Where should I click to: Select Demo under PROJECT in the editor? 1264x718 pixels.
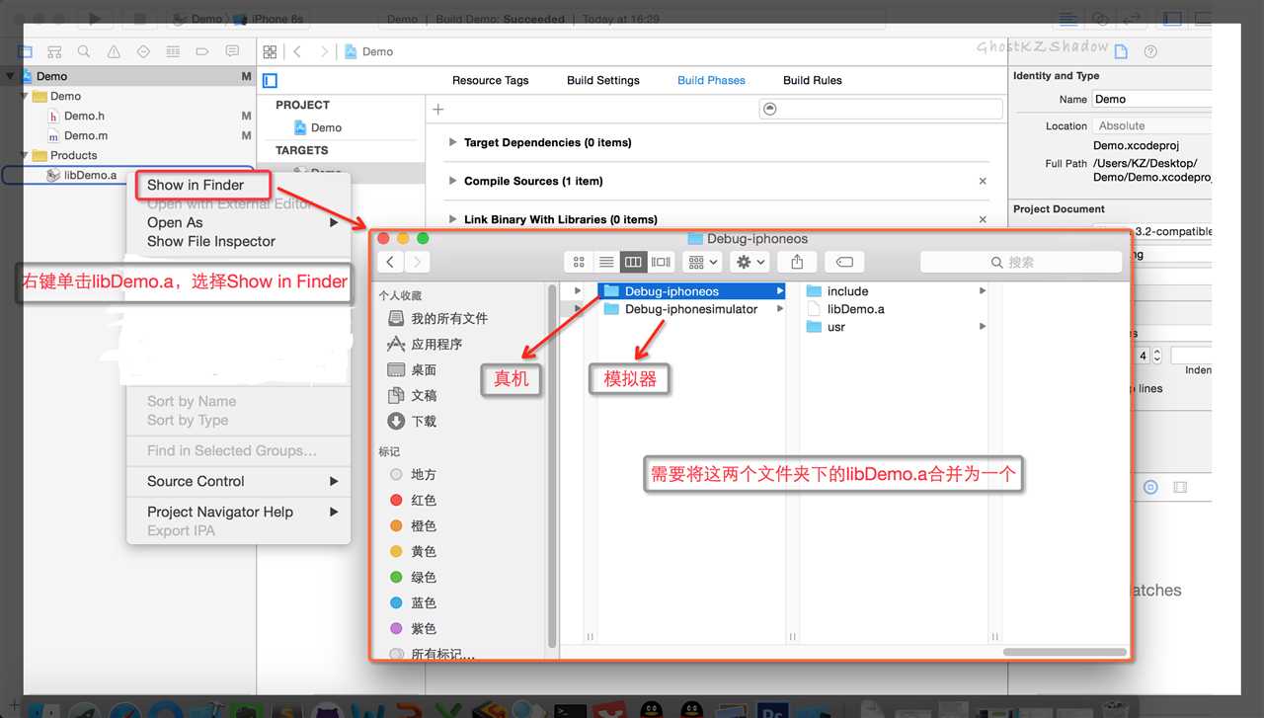[x=318, y=127]
